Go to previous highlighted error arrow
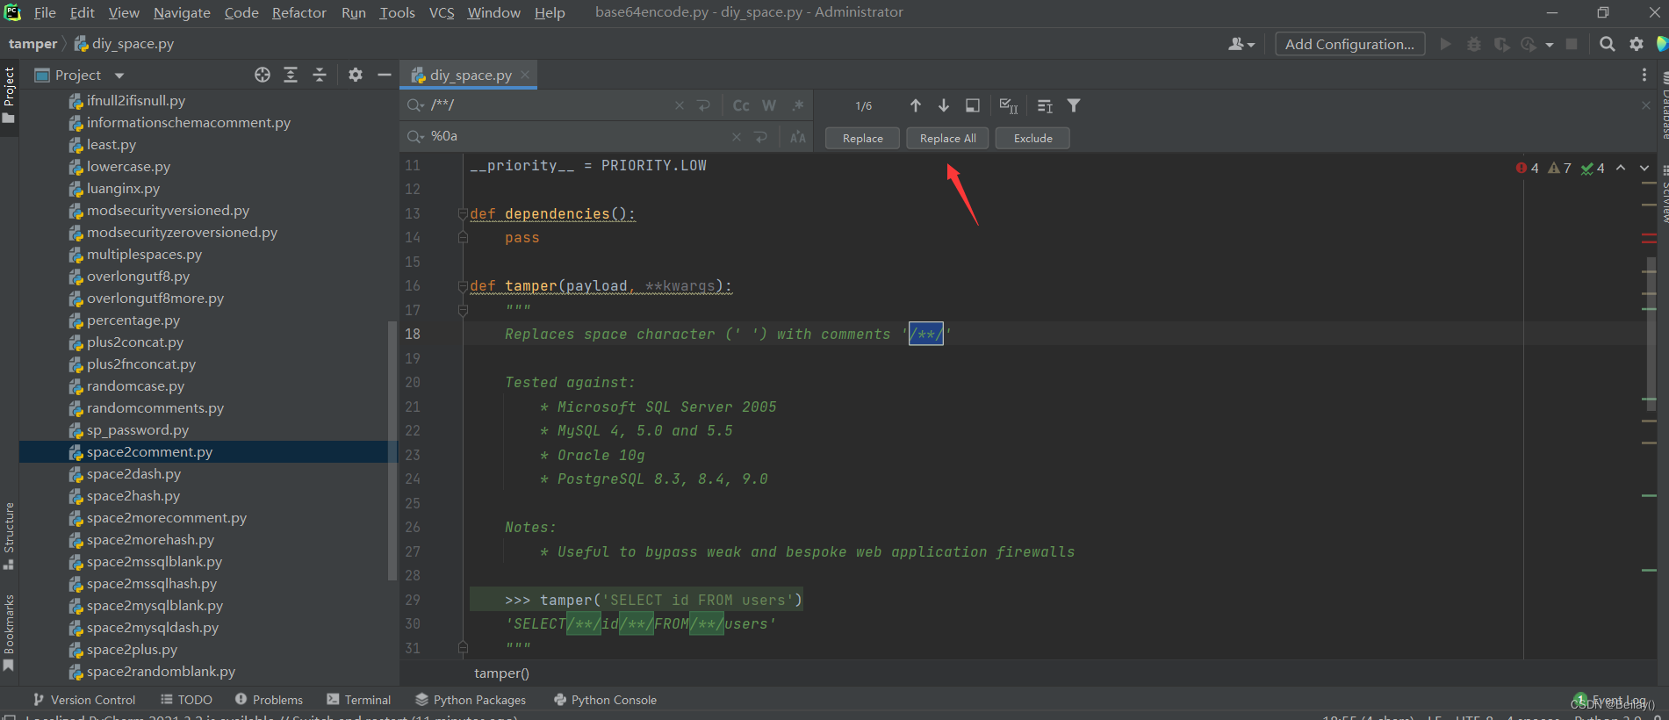The width and height of the screenshot is (1669, 720). [x=1621, y=168]
